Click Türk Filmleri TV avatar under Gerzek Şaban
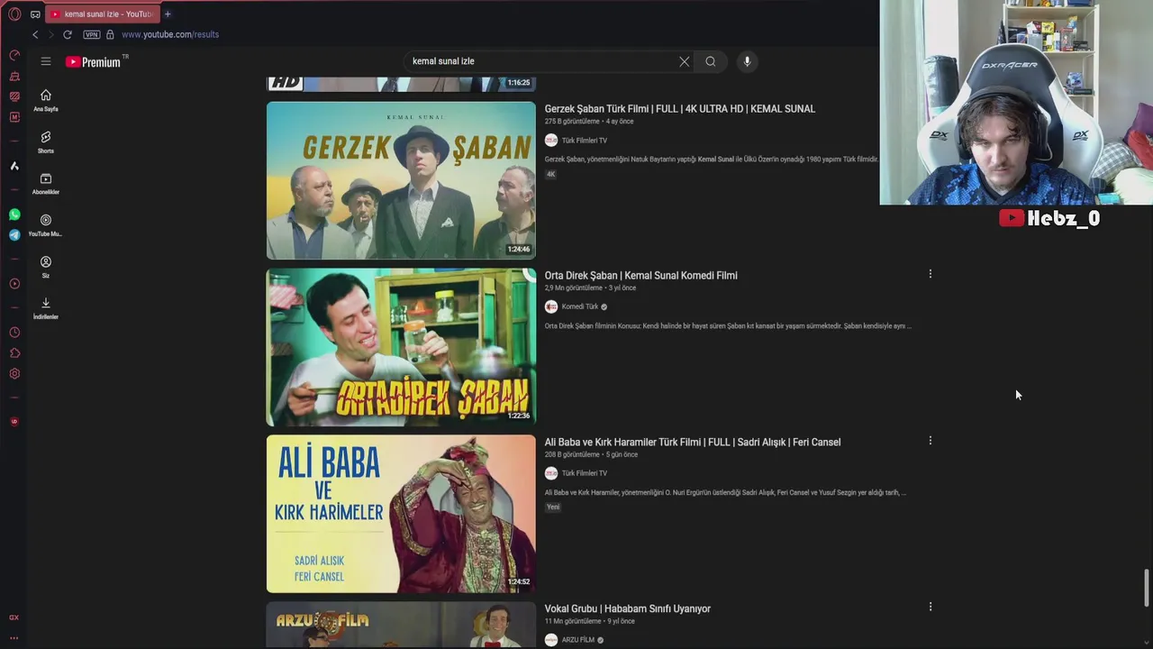 (551, 141)
